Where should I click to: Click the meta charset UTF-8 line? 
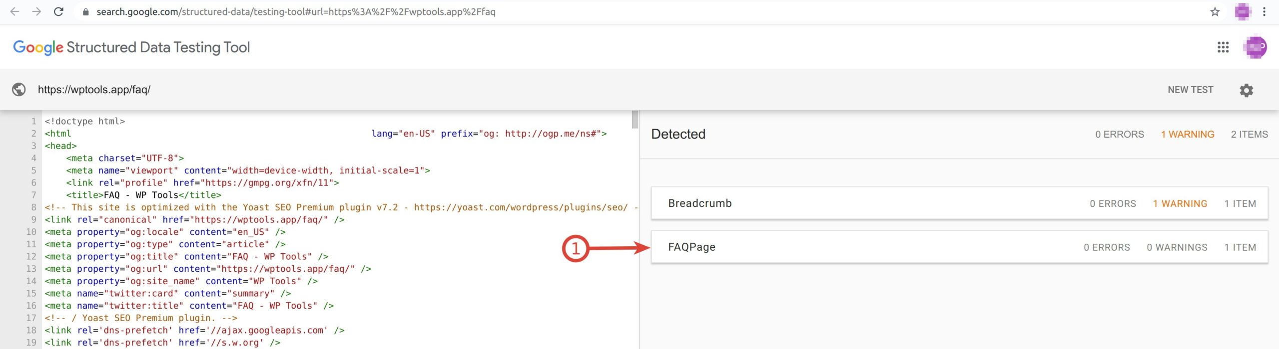click(125, 158)
